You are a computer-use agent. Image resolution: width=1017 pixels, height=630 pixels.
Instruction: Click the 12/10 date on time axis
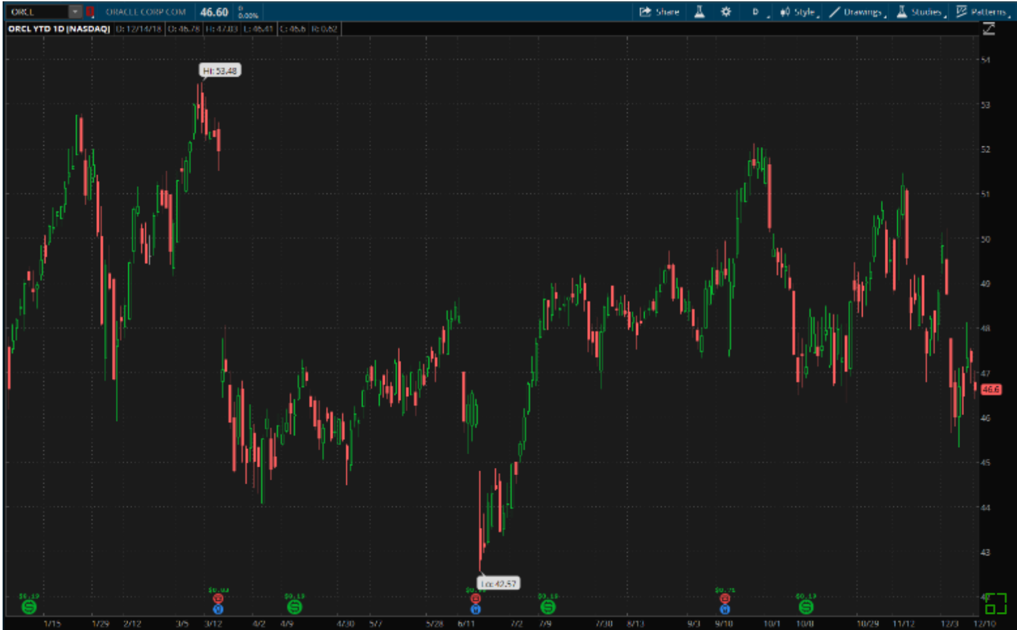coord(984,623)
